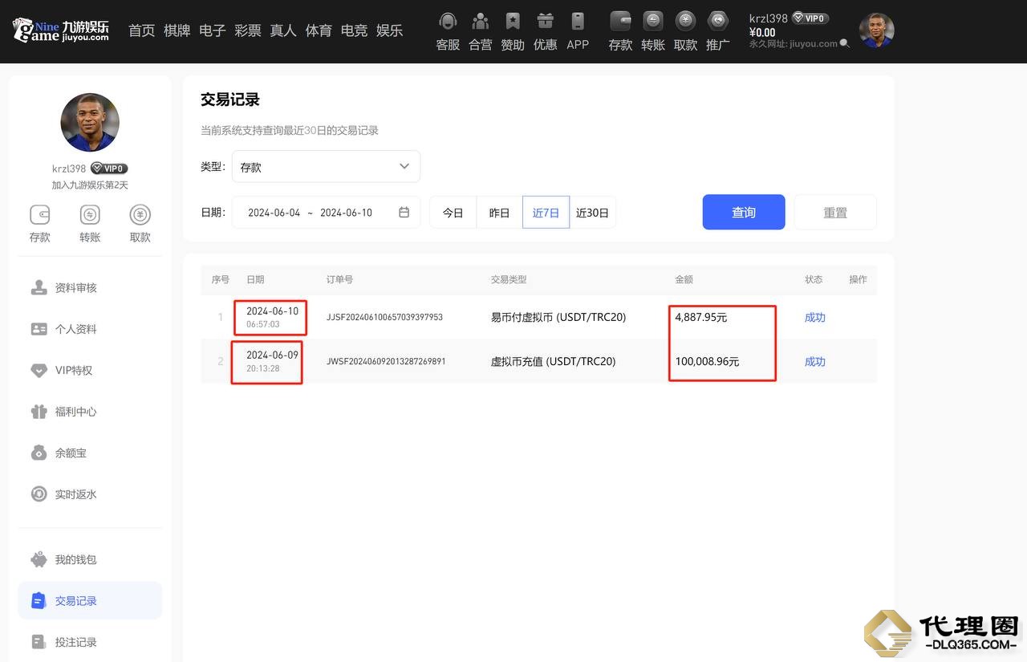The image size is (1027, 662).
Task: Open 客服 customer service headset icon
Action: click(x=448, y=22)
